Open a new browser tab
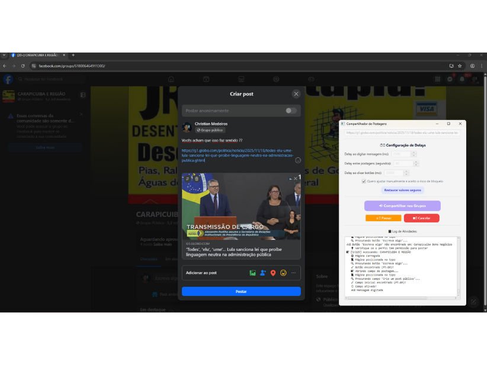The width and height of the screenshot is (487, 365). 73,55
